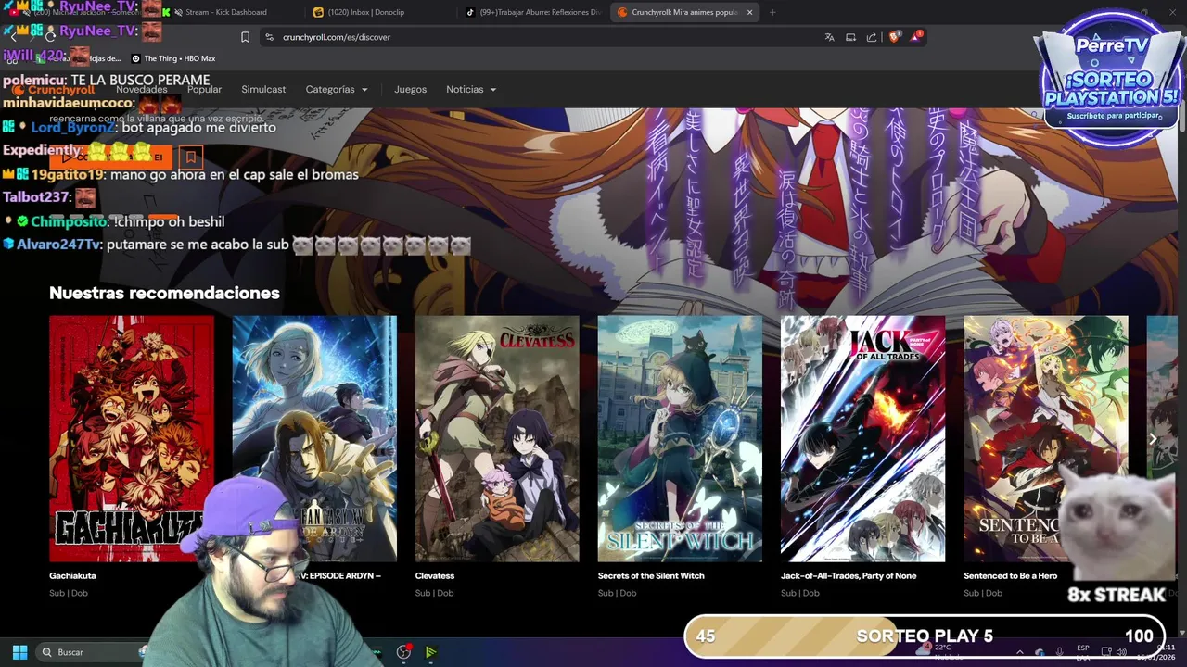Click Sentenced to Be a Hero title
The width and height of the screenshot is (1187, 667).
[x=1010, y=575]
